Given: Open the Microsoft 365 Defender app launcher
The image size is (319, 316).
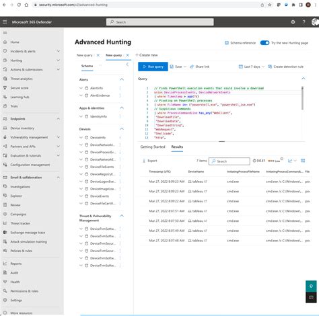Looking at the screenshot, I should point(5,22).
